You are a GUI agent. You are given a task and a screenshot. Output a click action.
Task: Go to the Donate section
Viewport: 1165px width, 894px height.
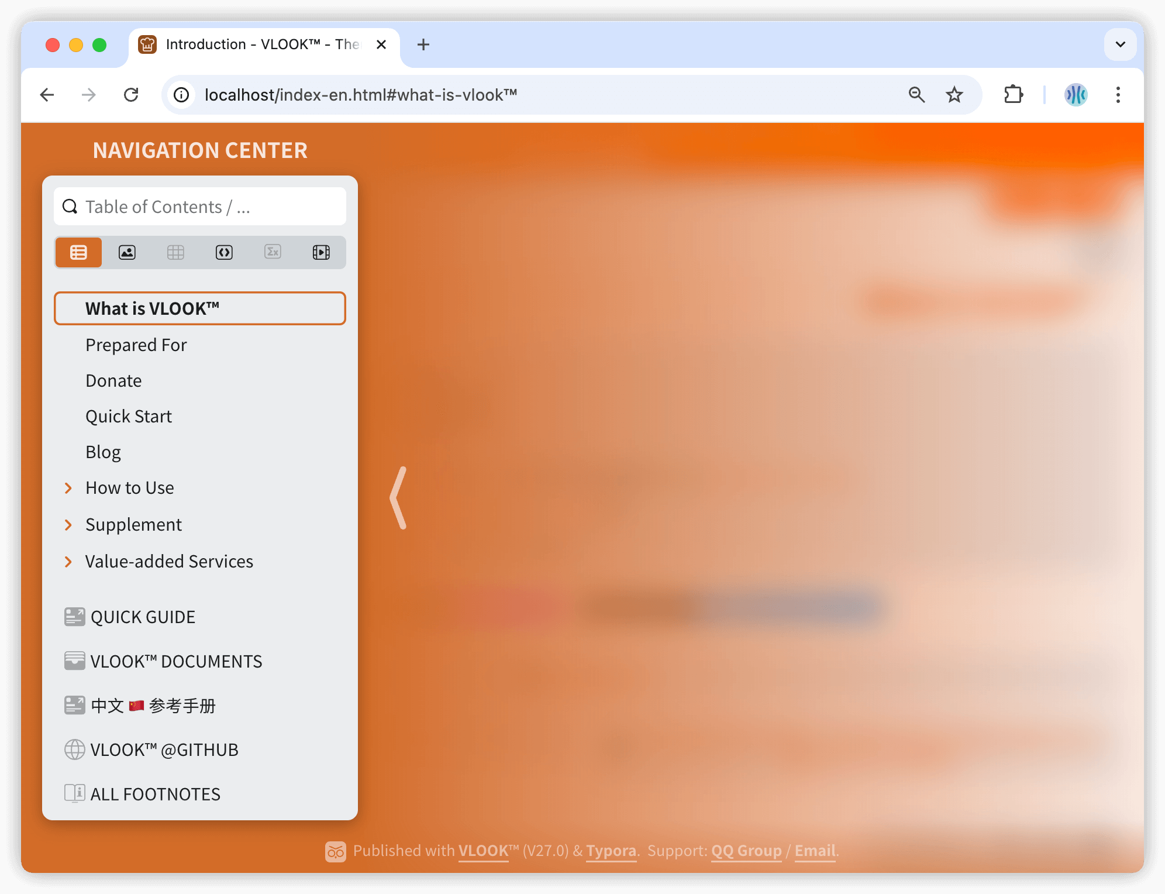click(113, 380)
